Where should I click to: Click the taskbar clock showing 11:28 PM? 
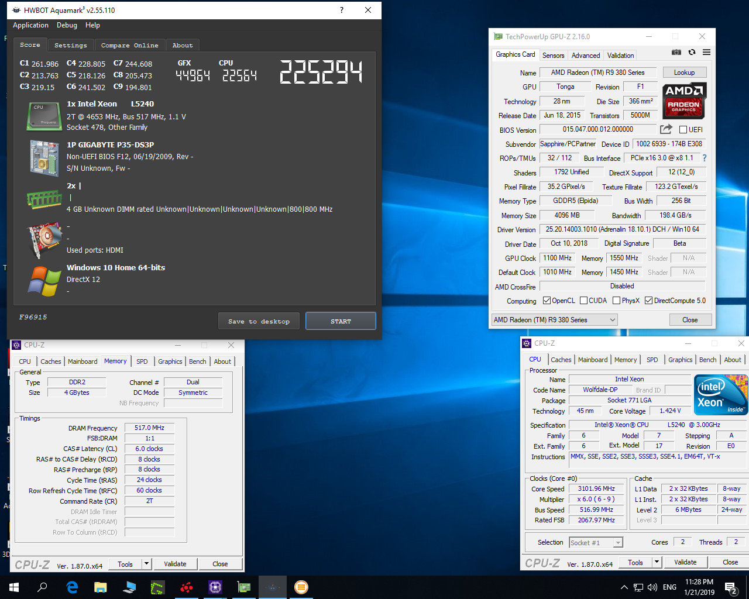(699, 587)
